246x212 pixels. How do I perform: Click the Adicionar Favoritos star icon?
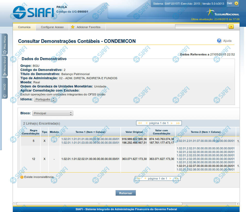coord(73,27)
